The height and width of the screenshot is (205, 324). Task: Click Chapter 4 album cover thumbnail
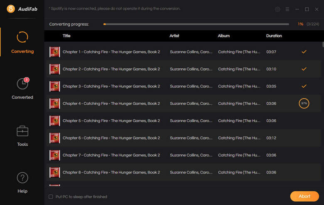(x=54, y=104)
